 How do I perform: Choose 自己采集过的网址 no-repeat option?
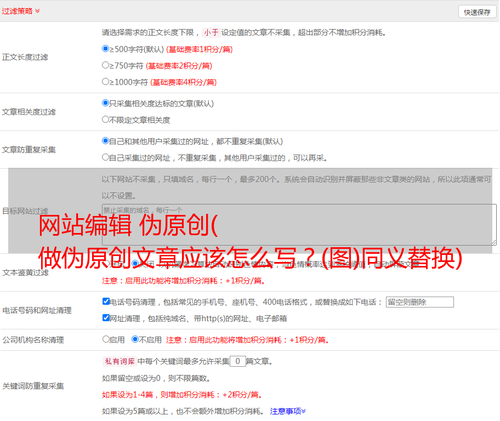coord(106,157)
